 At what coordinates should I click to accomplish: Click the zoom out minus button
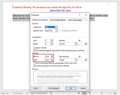94,93
